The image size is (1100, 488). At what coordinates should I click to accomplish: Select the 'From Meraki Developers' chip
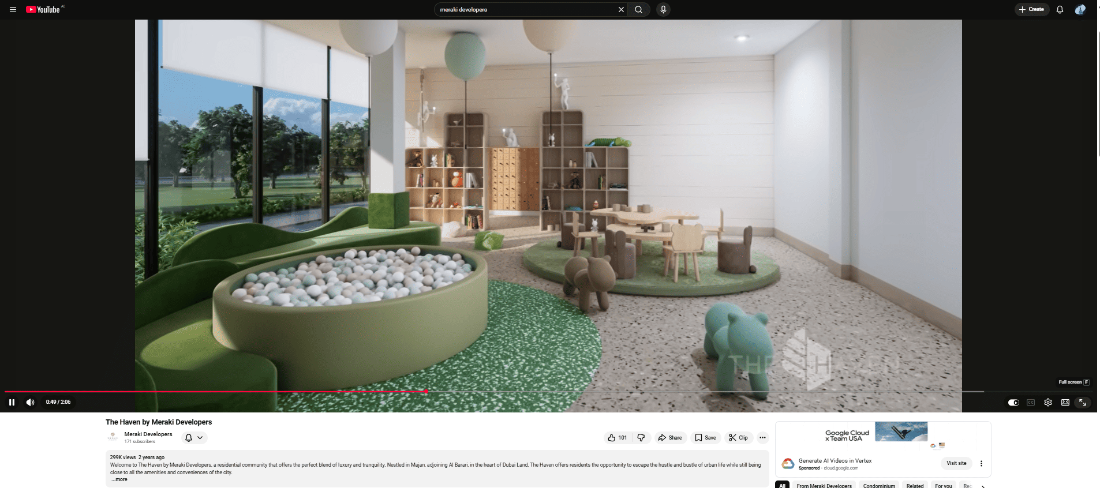point(824,485)
